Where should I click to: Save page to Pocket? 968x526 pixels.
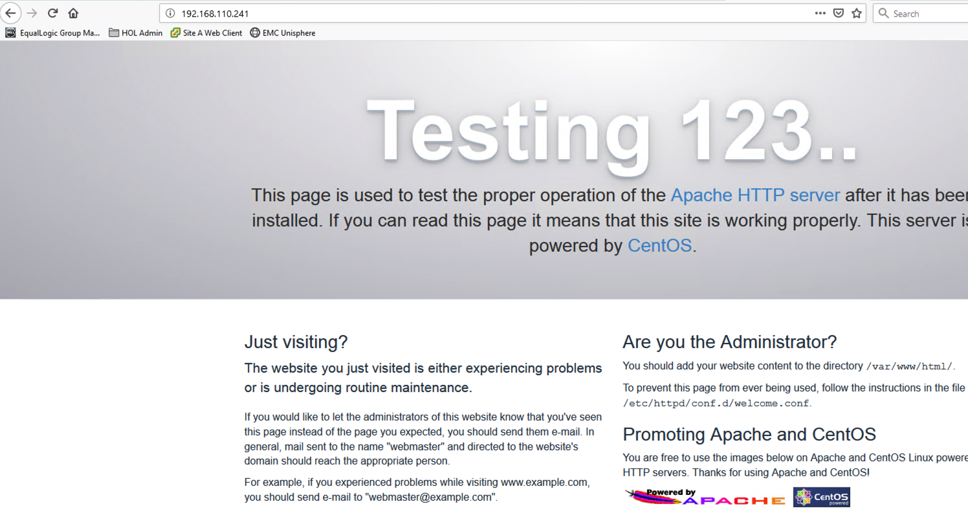tap(839, 13)
